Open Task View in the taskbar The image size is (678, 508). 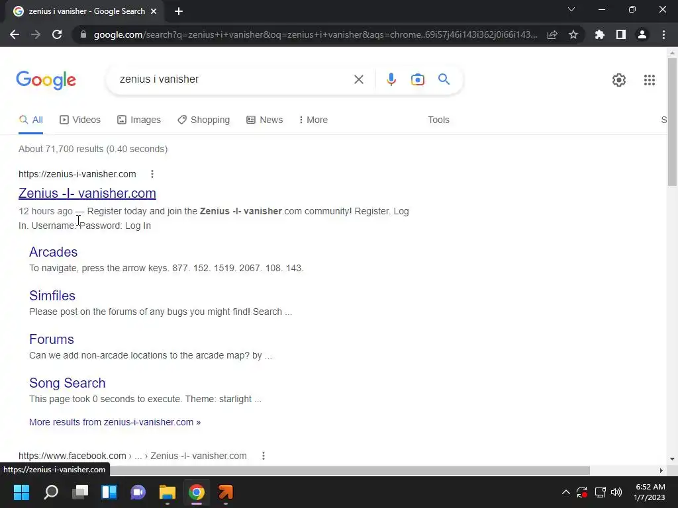(x=80, y=492)
